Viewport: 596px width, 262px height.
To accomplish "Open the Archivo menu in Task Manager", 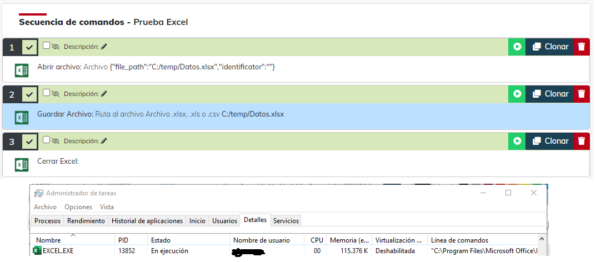I will pos(45,207).
